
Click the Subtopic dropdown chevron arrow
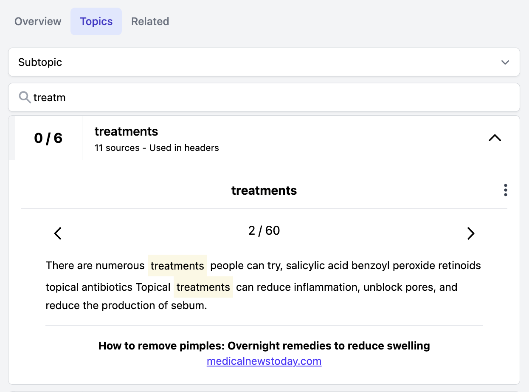point(505,62)
